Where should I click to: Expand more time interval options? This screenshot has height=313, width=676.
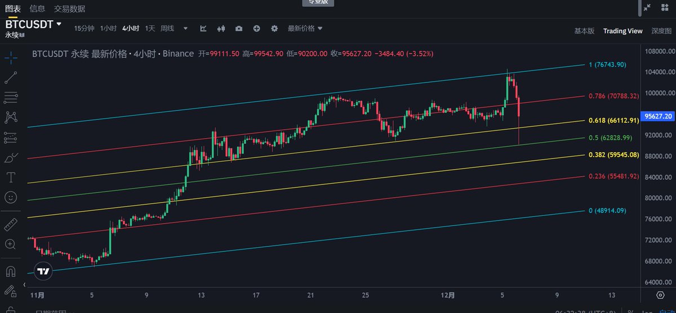coord(186,28)
